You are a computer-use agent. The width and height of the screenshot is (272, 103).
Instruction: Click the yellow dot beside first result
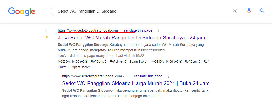pos(46,37)
